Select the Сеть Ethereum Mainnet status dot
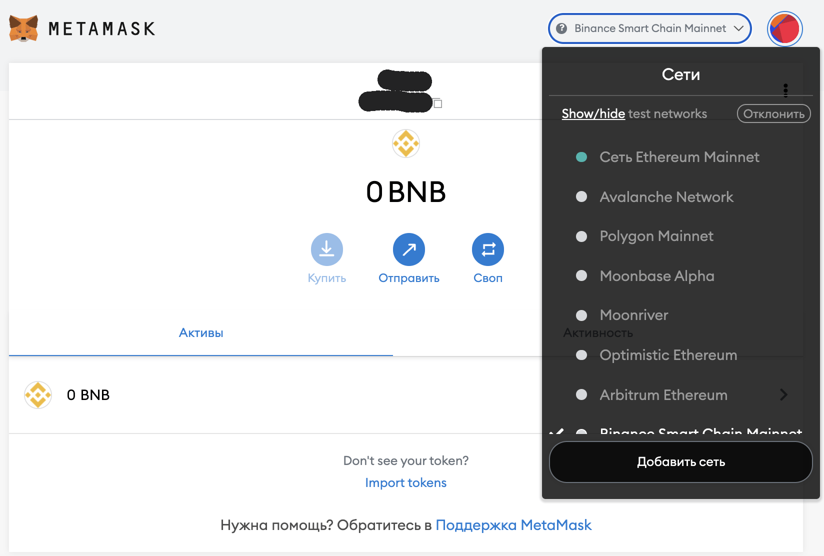Image resolution: width=824 pixels, height=556 pixels. point(581,157)
